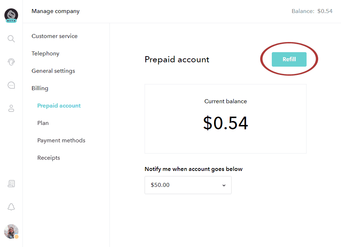The width and height of the screenshot is (341, 247).
Task: Click the Refill button
Action: point(289,59)
